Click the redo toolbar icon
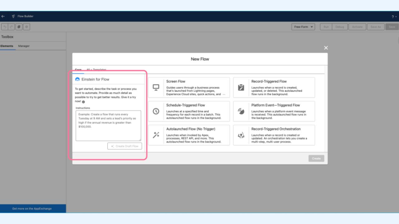This screenshot has height=224, width=399. point(11,27)
